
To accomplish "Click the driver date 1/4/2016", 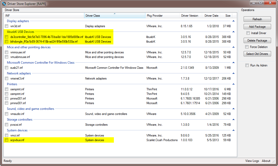I will [213, 125].
